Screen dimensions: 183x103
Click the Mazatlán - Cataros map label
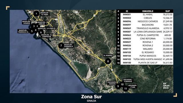27,22
